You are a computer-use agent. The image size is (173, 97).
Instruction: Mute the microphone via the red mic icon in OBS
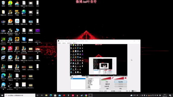coord(112,78)
